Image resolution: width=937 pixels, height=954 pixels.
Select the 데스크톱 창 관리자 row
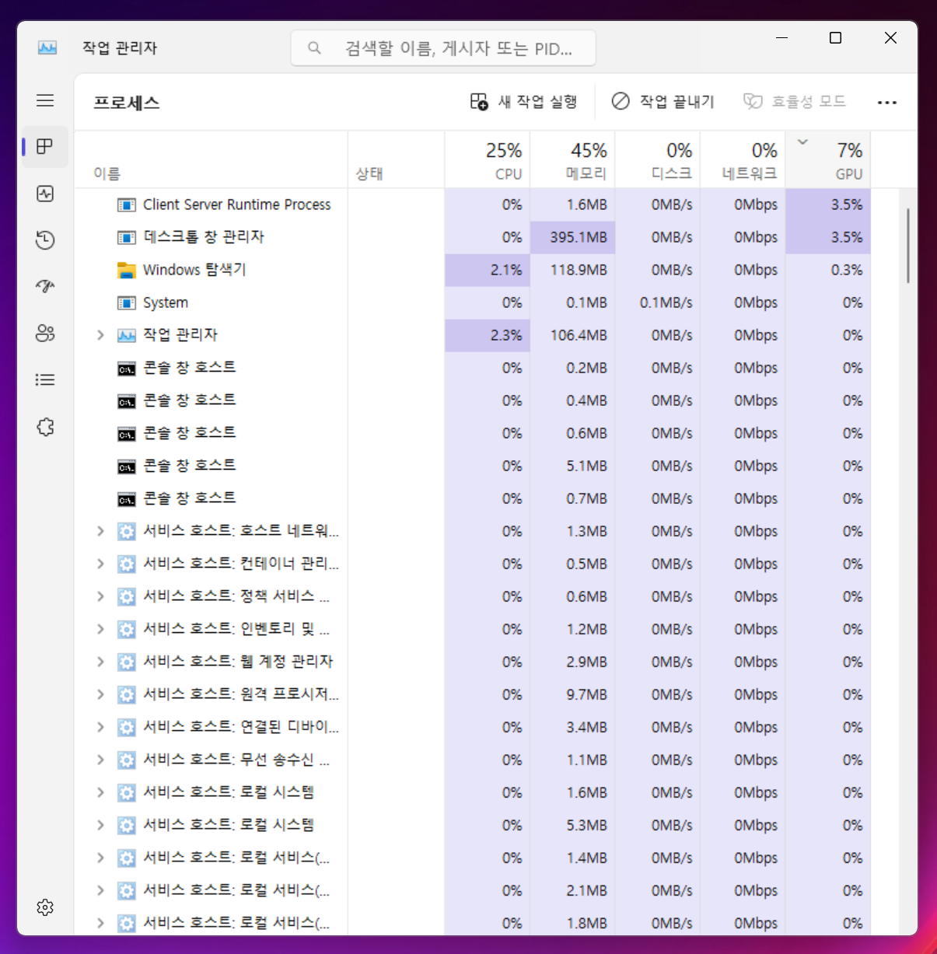point(473,237)
